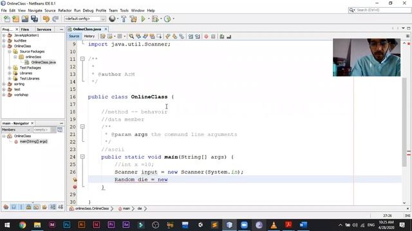Screen dimensions: 412x231
Task: Select main(String[] args) in the Navigator
Action: (x=33, y=141)
